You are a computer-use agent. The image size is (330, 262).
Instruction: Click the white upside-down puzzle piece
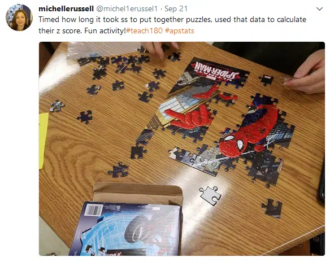tap(210, 195)
